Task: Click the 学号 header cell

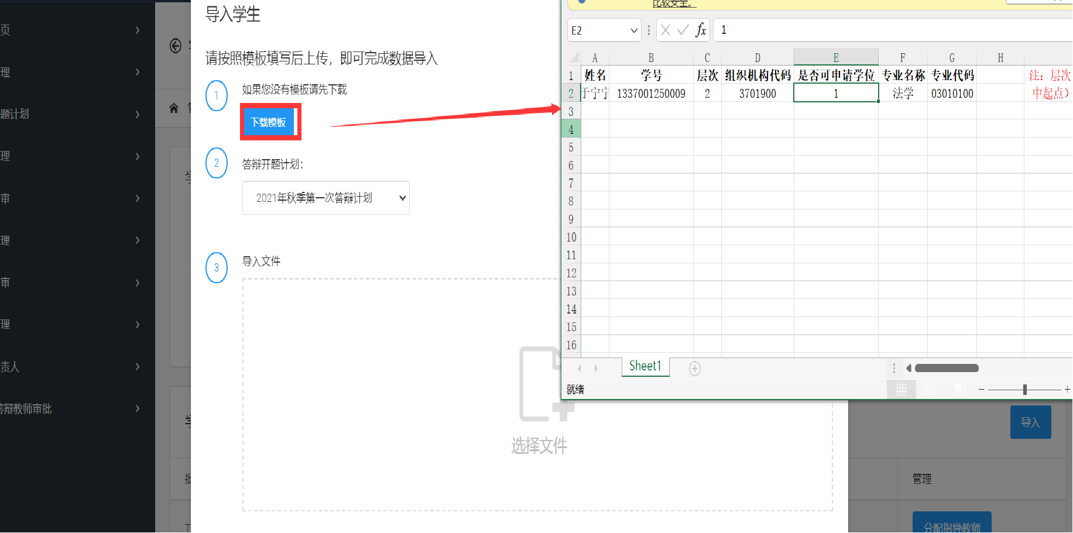Action: pyautogui.click(x=651, y=75)
